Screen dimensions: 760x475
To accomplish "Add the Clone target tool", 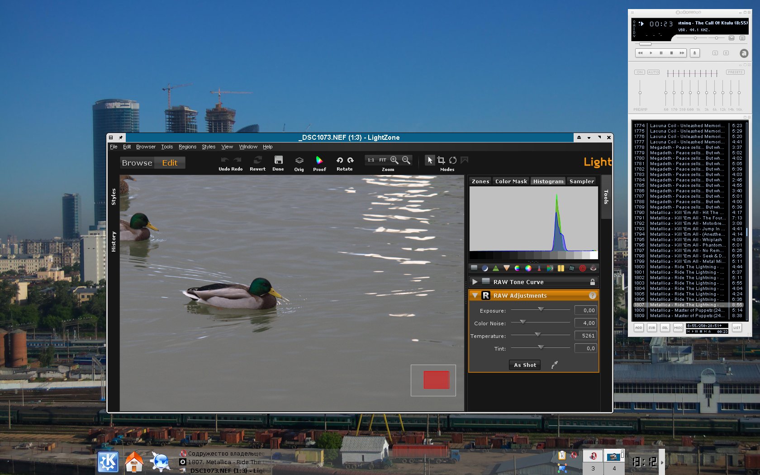I will tap(583, 268).
